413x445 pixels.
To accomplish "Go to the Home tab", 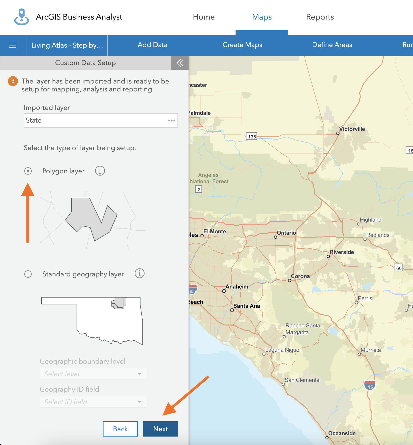I will (204, 17).
